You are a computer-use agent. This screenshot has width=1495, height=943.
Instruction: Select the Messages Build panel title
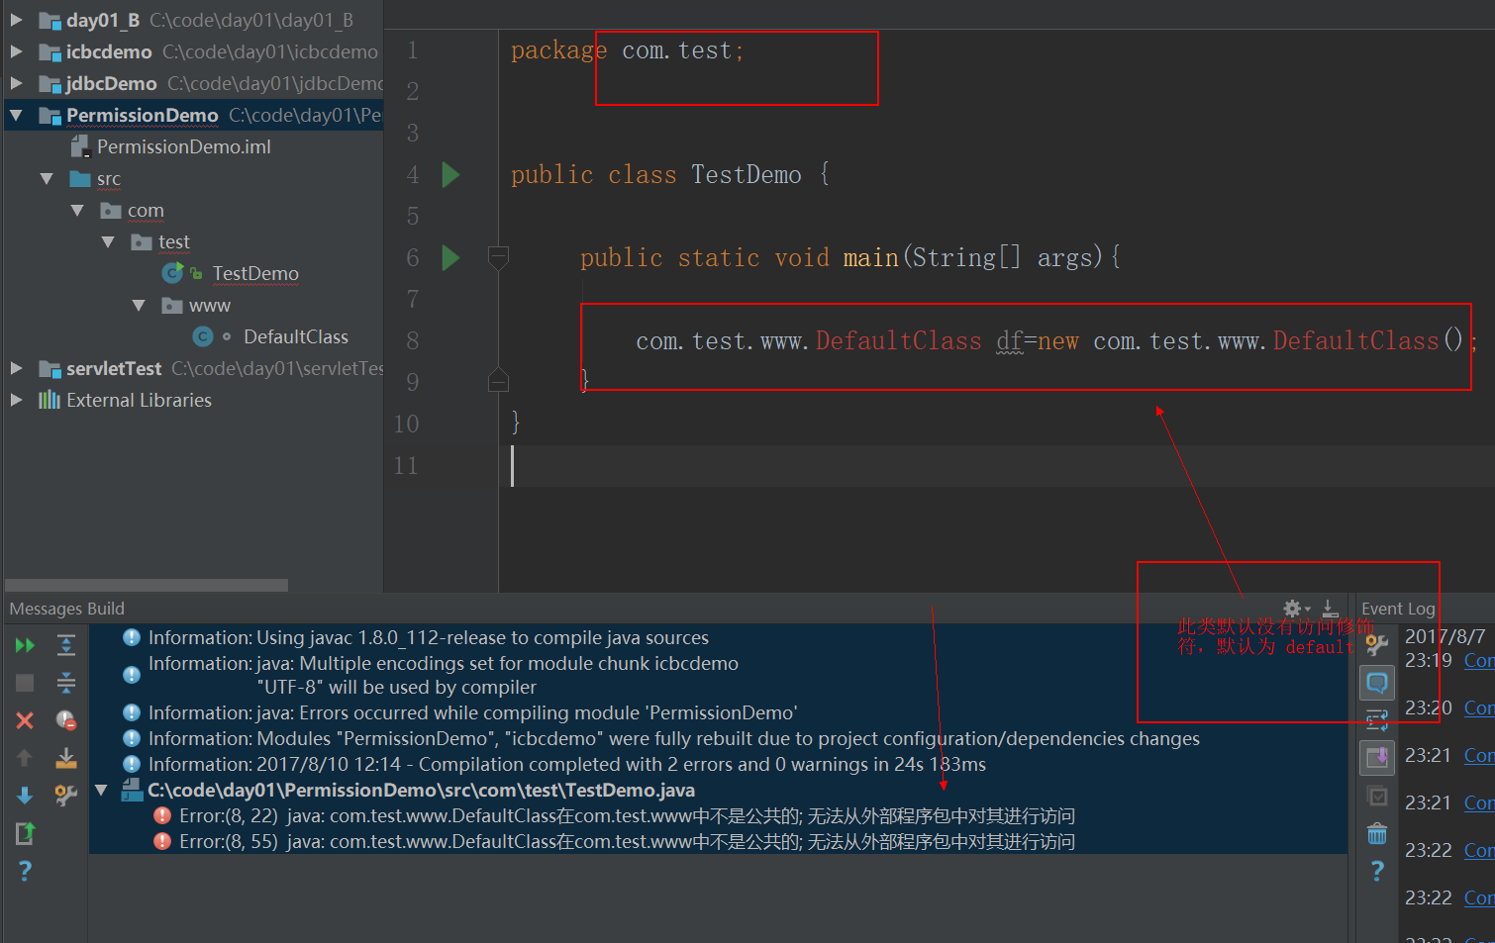point(66,609)
